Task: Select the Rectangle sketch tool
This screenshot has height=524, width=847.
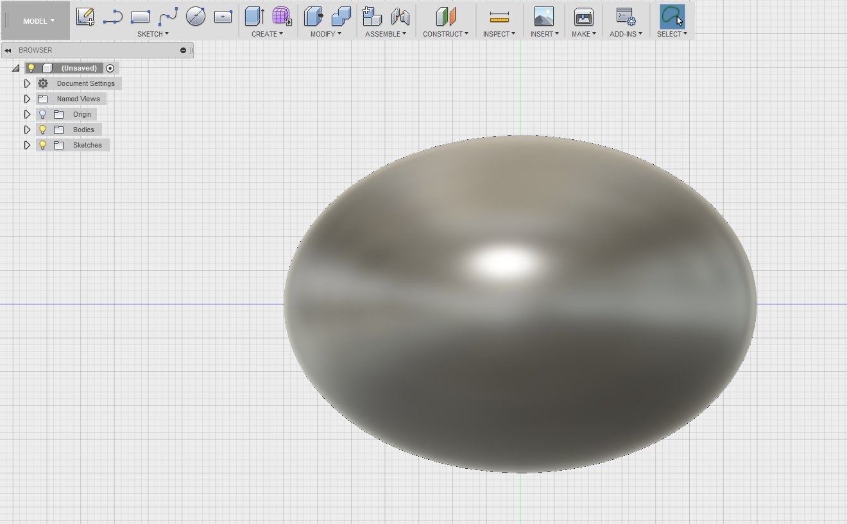Action: [141, 17]
